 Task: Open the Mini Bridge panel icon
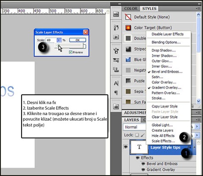(116, 14)
